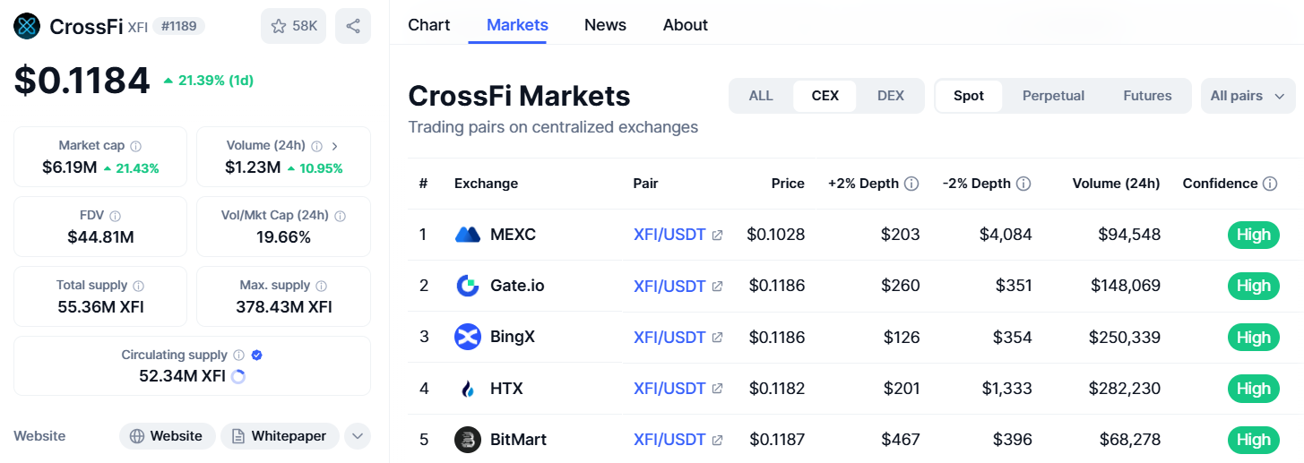Viewport: 1304px width, 463px height.
Task: Open the Whitepaper link
Action: pos(280,436)
